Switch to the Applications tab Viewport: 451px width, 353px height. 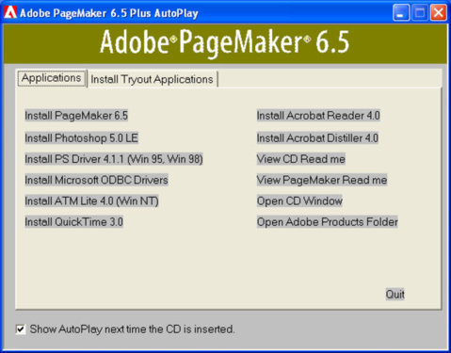coord(52,78)
